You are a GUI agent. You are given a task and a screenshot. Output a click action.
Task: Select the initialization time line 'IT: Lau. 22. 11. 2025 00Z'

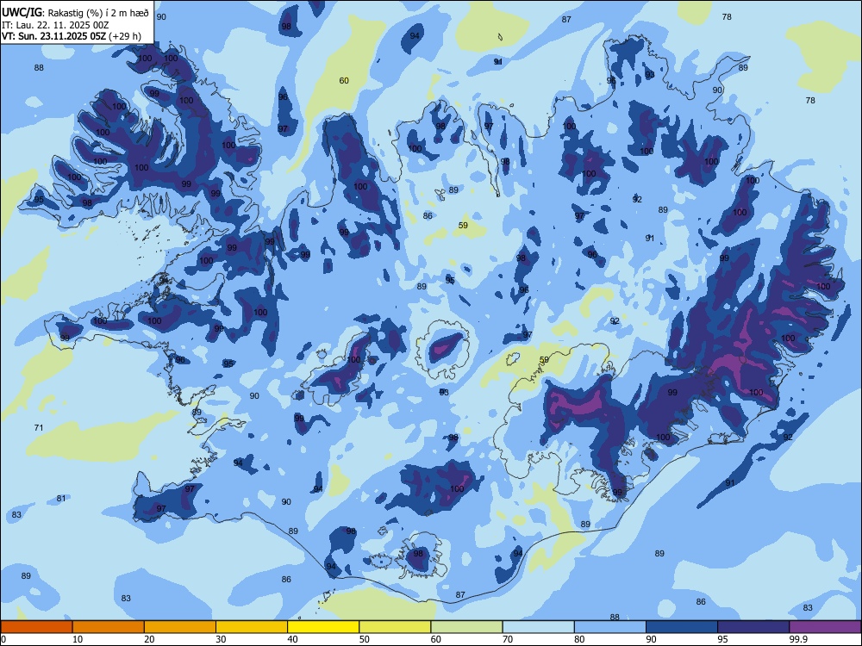click(x=55, y=25)
